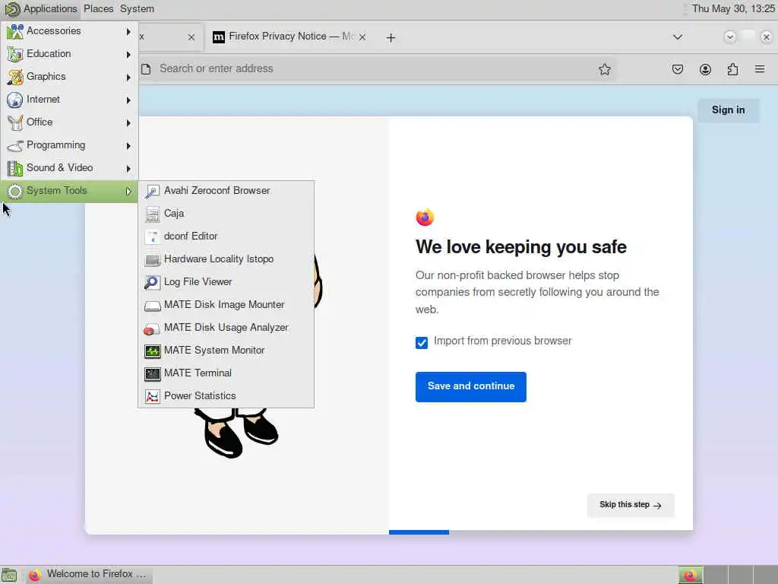Expand the Education submenu
778x584 pixels.
coord(69,54)
